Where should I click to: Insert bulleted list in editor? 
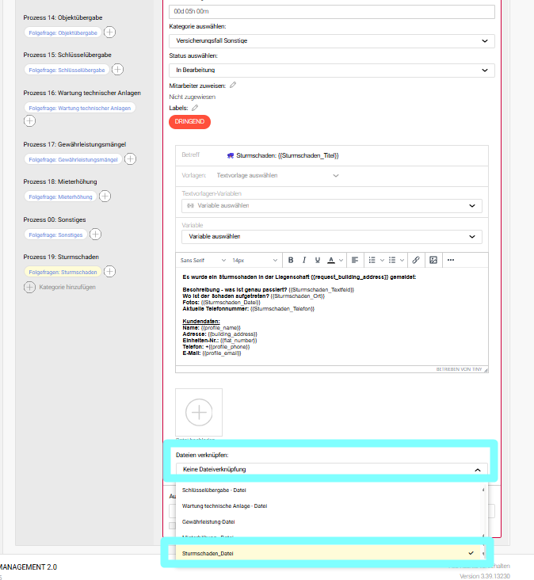[x=372, y=260]
